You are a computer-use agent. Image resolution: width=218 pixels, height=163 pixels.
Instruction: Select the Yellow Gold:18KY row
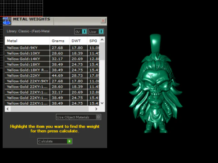52,64
